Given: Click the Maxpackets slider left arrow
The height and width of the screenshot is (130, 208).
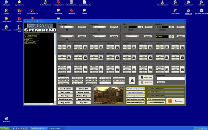Looking at the screenshot, I should tap(94, 27).
